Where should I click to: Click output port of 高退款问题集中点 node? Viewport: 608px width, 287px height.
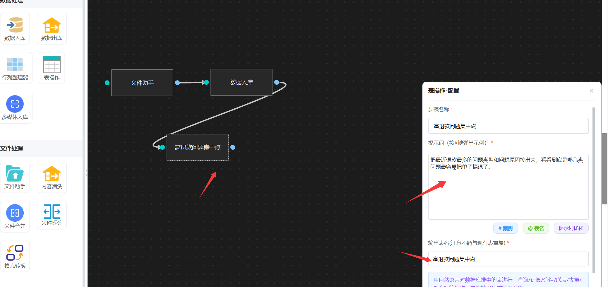pyautogui.click(x=233, y=147)
